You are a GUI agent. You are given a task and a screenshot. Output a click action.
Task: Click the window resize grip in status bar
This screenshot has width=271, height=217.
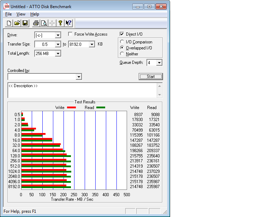pos(165,212)
